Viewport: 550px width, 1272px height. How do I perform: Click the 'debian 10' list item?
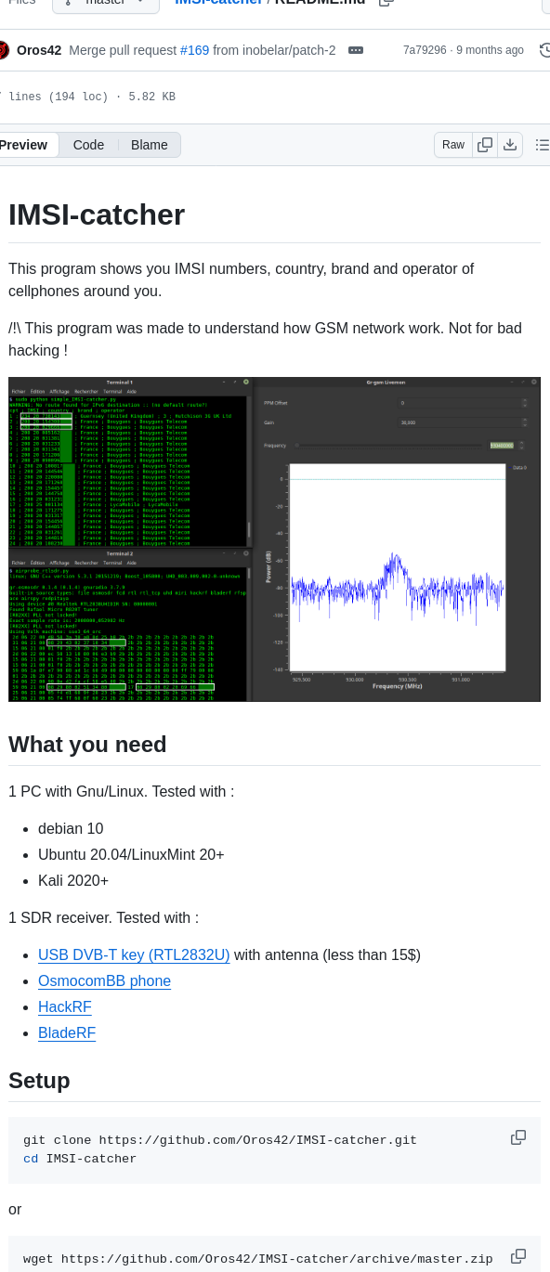pyautogui.click(x=71, y=828)
